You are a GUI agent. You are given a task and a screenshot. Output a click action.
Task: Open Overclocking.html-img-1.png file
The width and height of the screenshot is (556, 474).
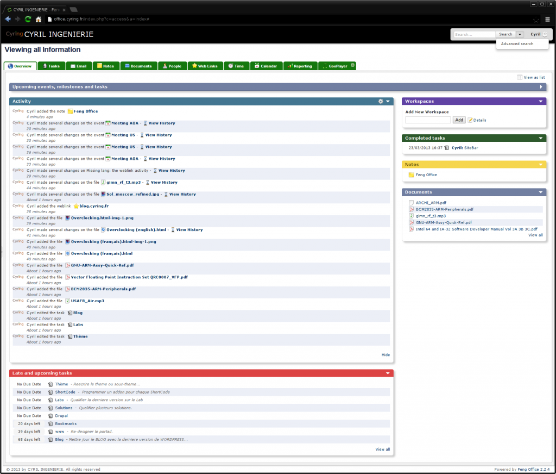click(x=102, y=218)
